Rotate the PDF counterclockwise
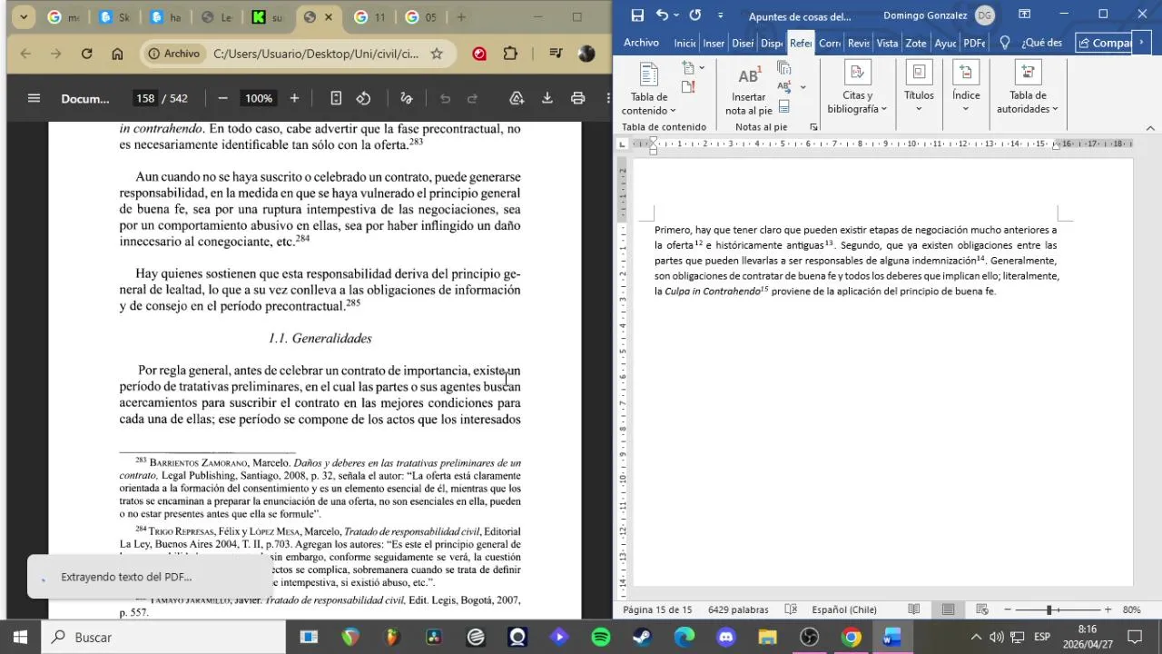Viewport: 1162px width, 654px height. click(x=363, y=98)
